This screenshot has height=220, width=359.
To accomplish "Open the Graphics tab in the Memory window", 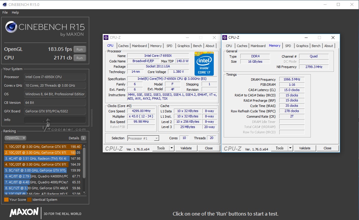I will (x=302, y=46).
